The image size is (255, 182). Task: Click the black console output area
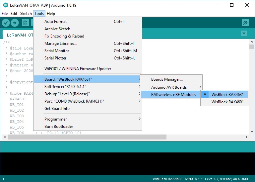click(x=127, y=164)
